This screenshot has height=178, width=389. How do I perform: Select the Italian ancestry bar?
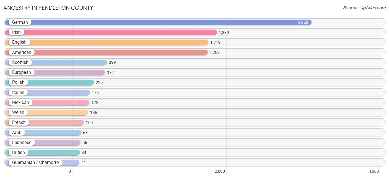point(47,92)
